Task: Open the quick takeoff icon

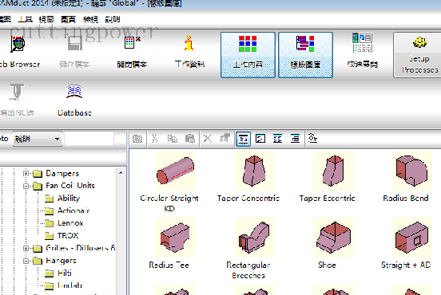Action: 363,43
